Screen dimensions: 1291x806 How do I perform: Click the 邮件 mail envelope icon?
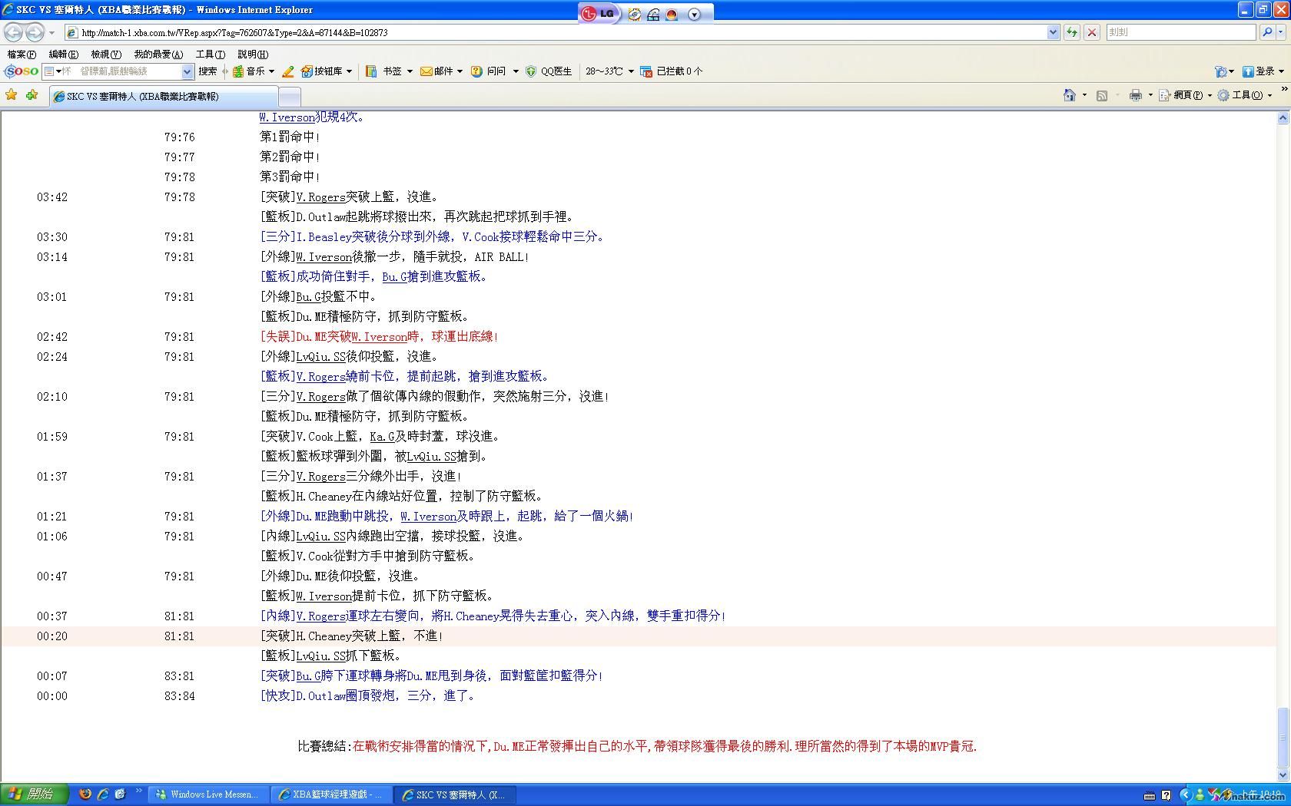click(x=426, y=71)
